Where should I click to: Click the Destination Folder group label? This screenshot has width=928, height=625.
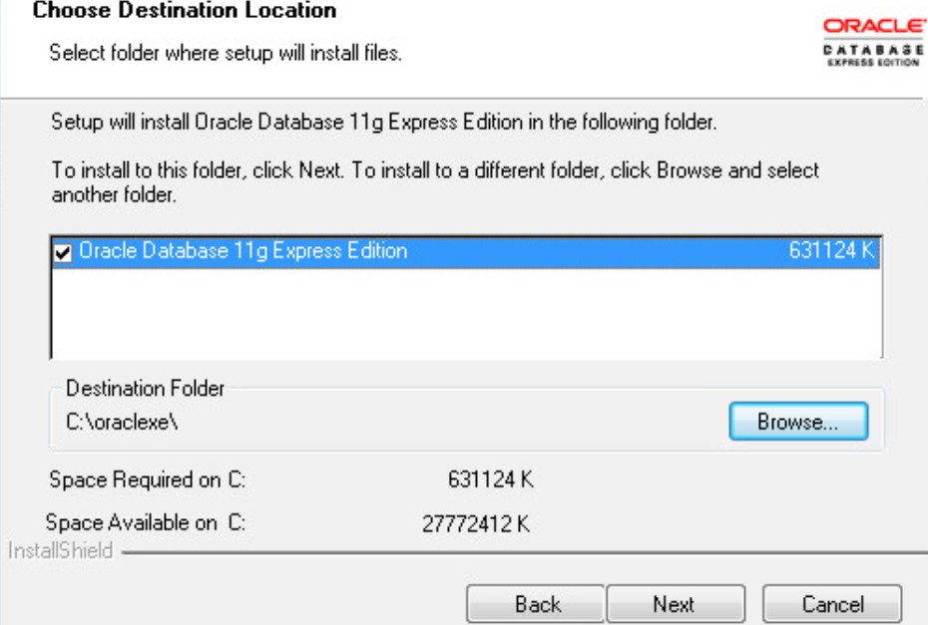pyautogui.click(x=145, y=389)
